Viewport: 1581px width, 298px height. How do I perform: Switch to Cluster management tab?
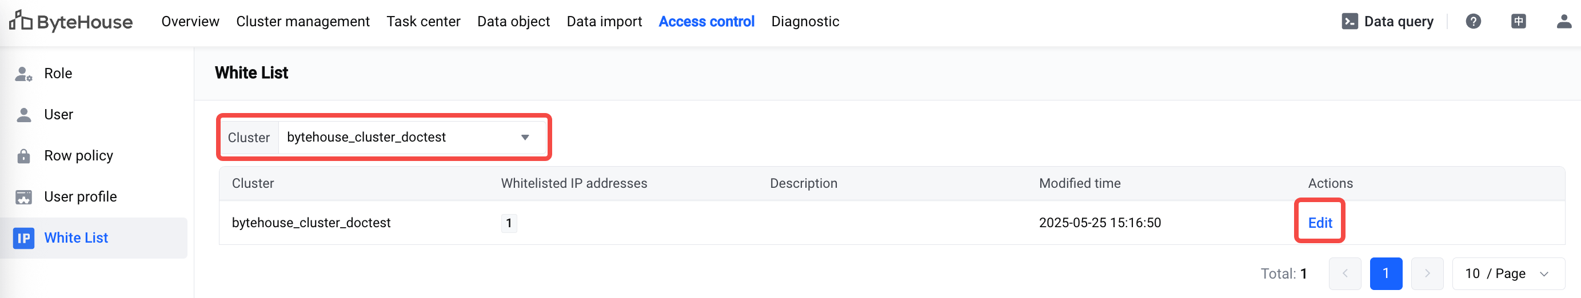tap(302, 22)
